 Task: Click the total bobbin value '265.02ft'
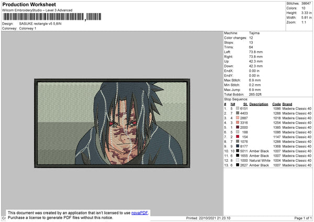[x=255, y=94]
